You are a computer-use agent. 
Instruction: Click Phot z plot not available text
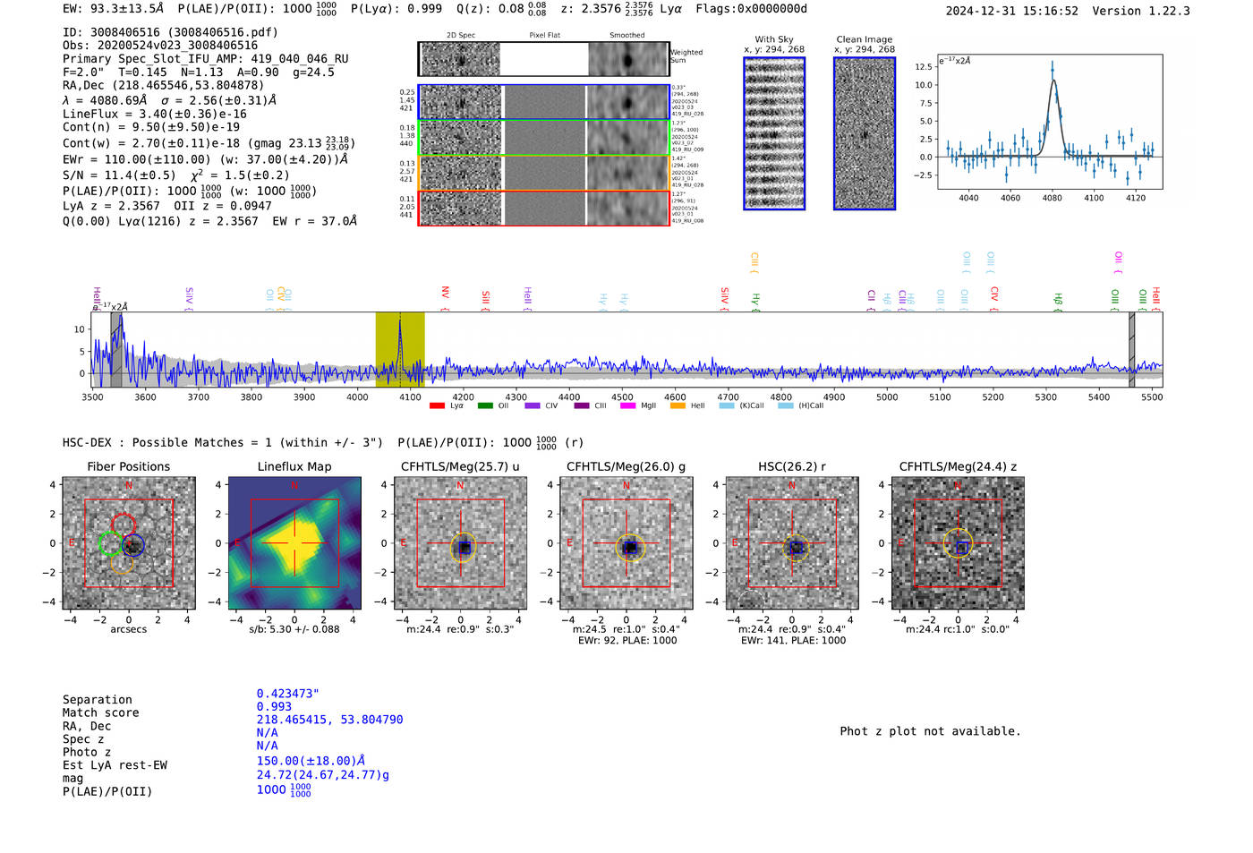click(930, 731)
